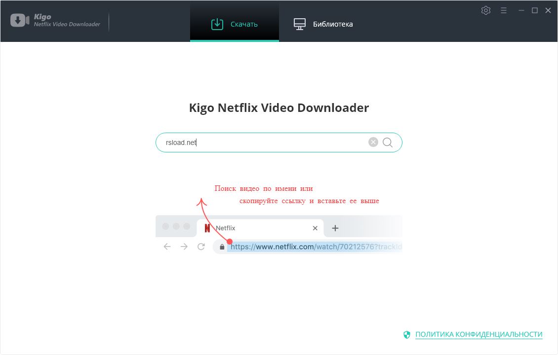Open the settings gear
Image resolution: width=558 pixels, height=355 pixels.
click(x=485, y=10)
